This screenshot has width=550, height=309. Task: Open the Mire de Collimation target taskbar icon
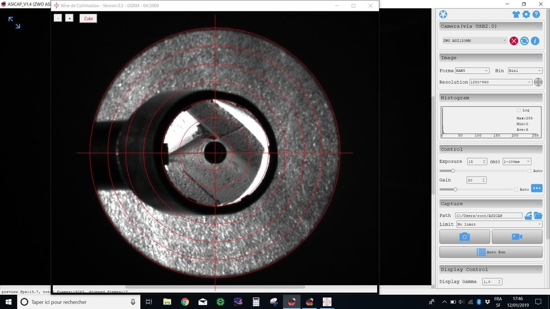coord(327,302)
